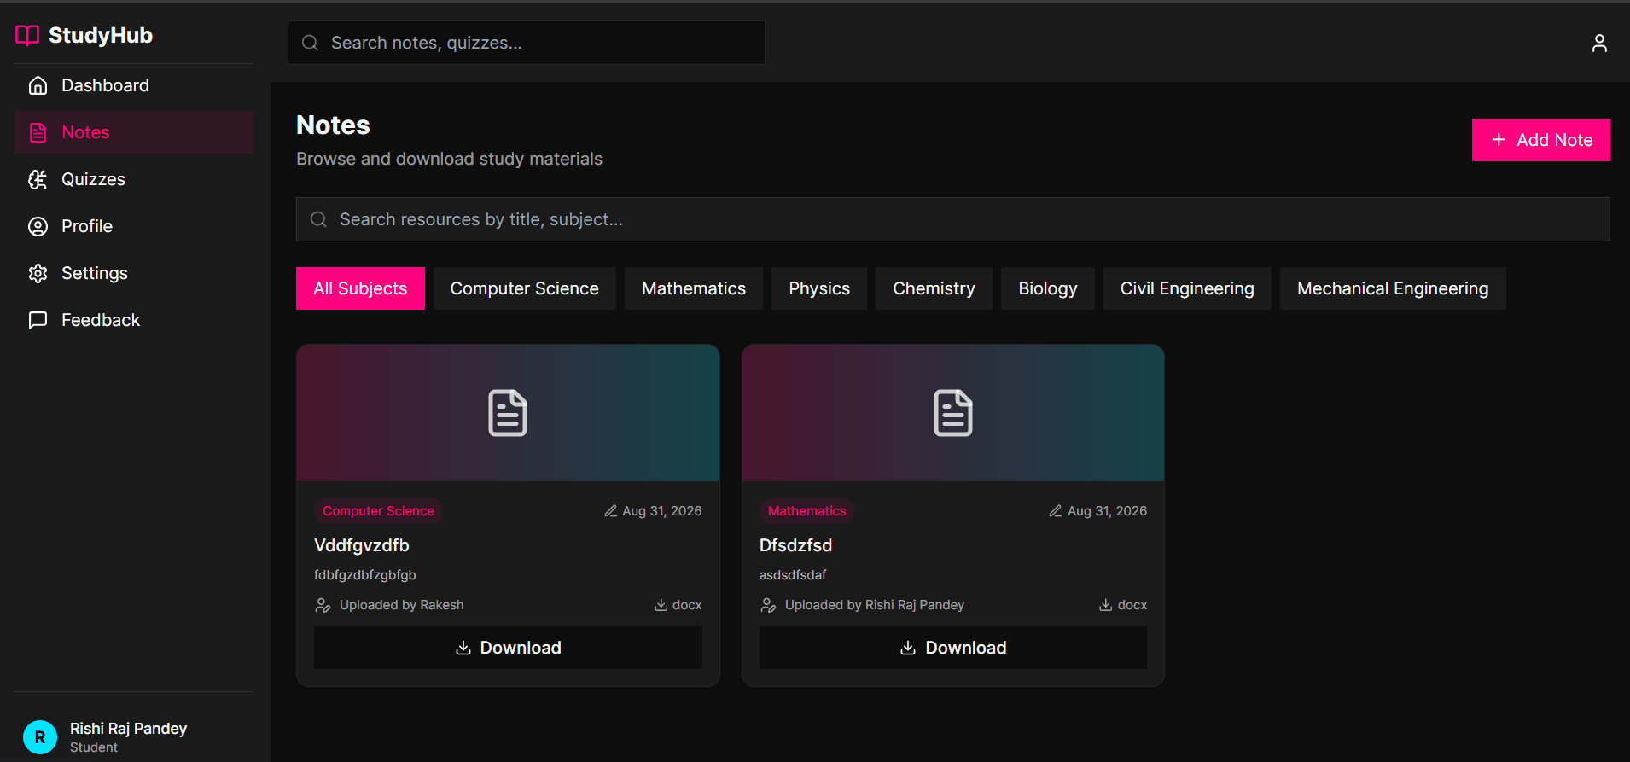1630x762 pixels.
Task: Click the Computer Science tag on card
Action: coord(378,510)
